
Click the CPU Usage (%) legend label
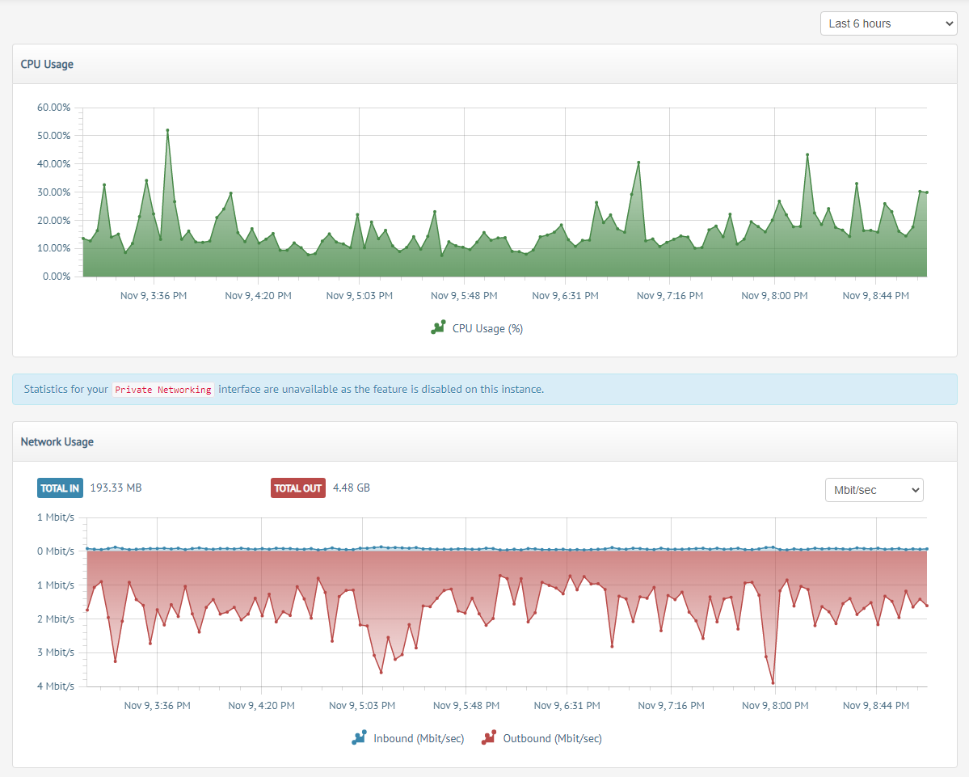click(487, 329)
